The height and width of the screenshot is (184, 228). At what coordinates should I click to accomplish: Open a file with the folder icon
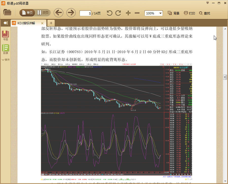(7, 12)
